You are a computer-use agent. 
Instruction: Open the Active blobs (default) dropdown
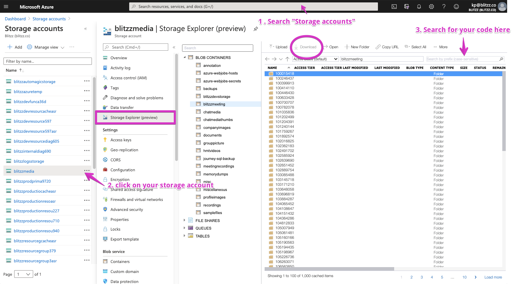315,59
